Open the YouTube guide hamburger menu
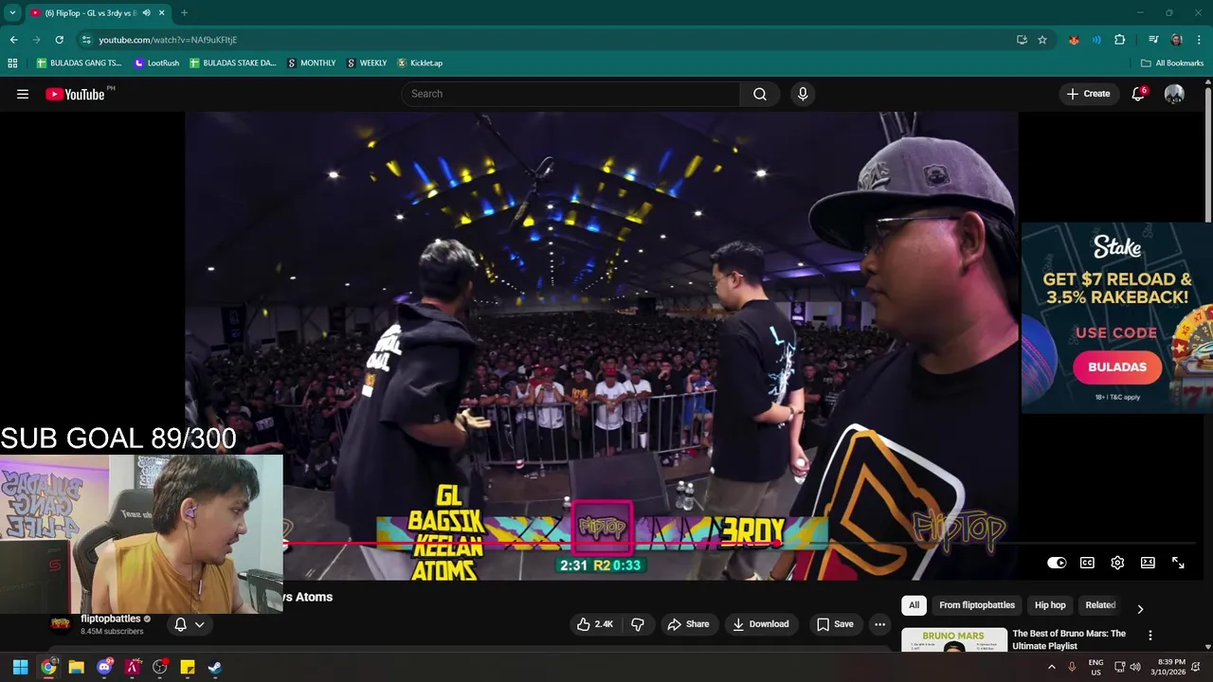 pos(23,94)
